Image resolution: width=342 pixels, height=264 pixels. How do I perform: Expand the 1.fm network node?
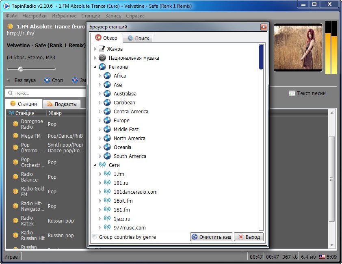[100, 174]
